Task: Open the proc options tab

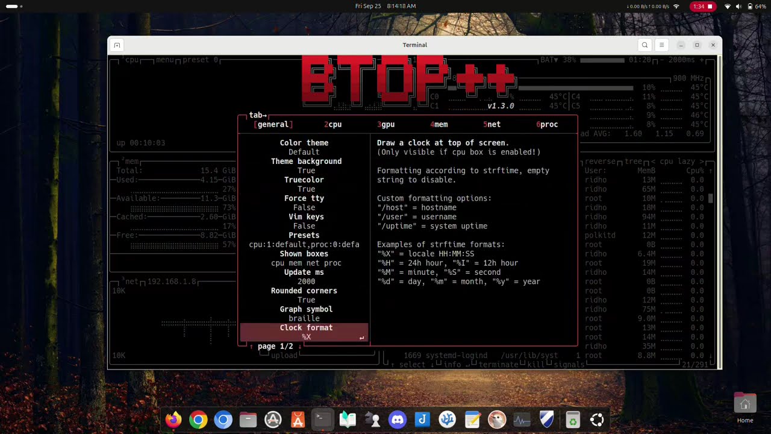Action: pos(547,124)
